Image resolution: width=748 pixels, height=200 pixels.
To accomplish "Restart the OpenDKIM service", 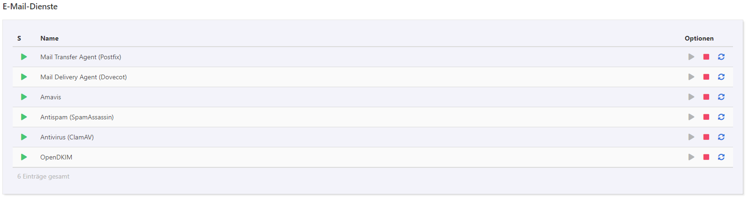I will point(721,157).
